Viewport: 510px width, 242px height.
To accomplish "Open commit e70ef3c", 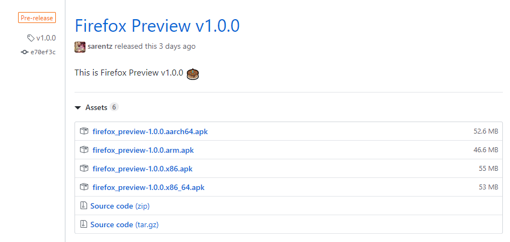I will point(43,52).
